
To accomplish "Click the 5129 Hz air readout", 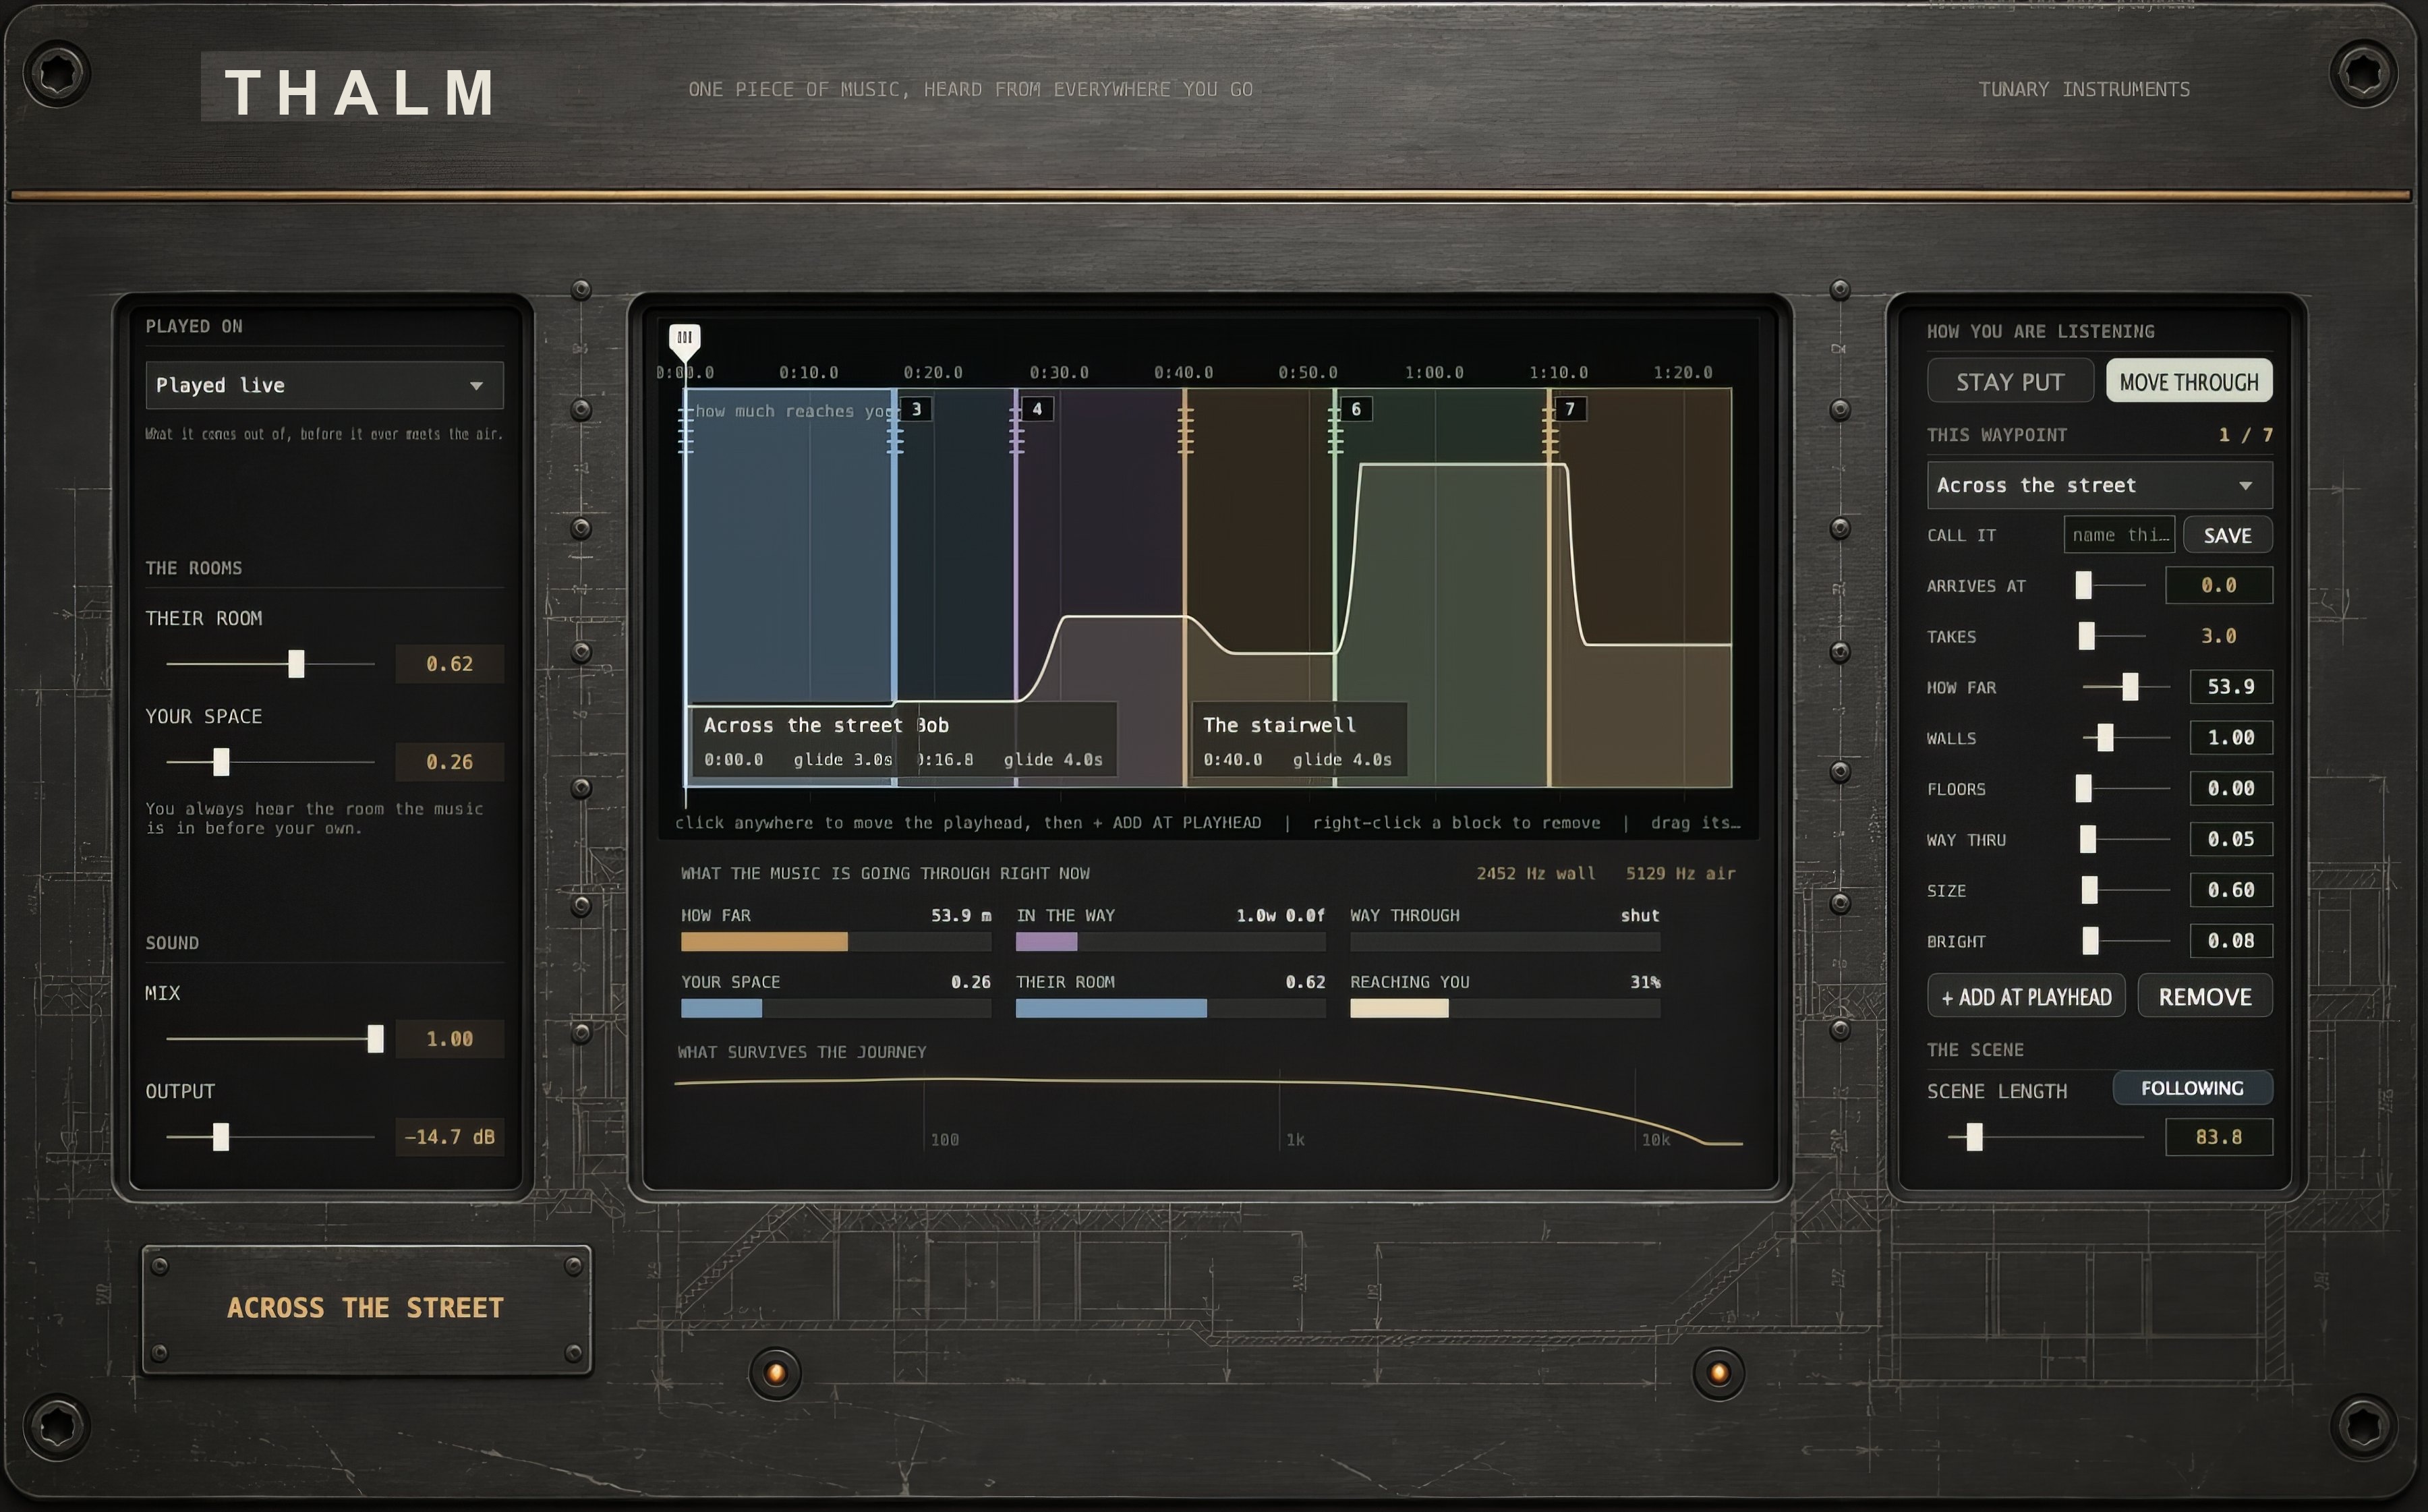I will tap(1680, 874).
